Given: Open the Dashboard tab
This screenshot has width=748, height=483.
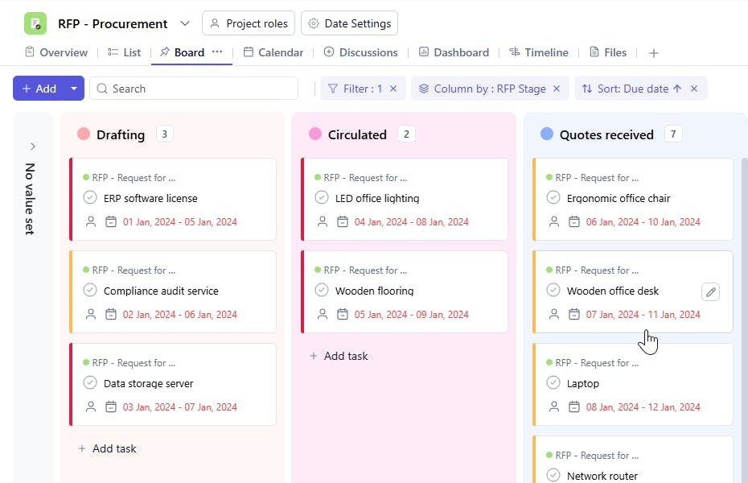Looking at the screenshot, I should pyautogui.click(x=453, y=52).
